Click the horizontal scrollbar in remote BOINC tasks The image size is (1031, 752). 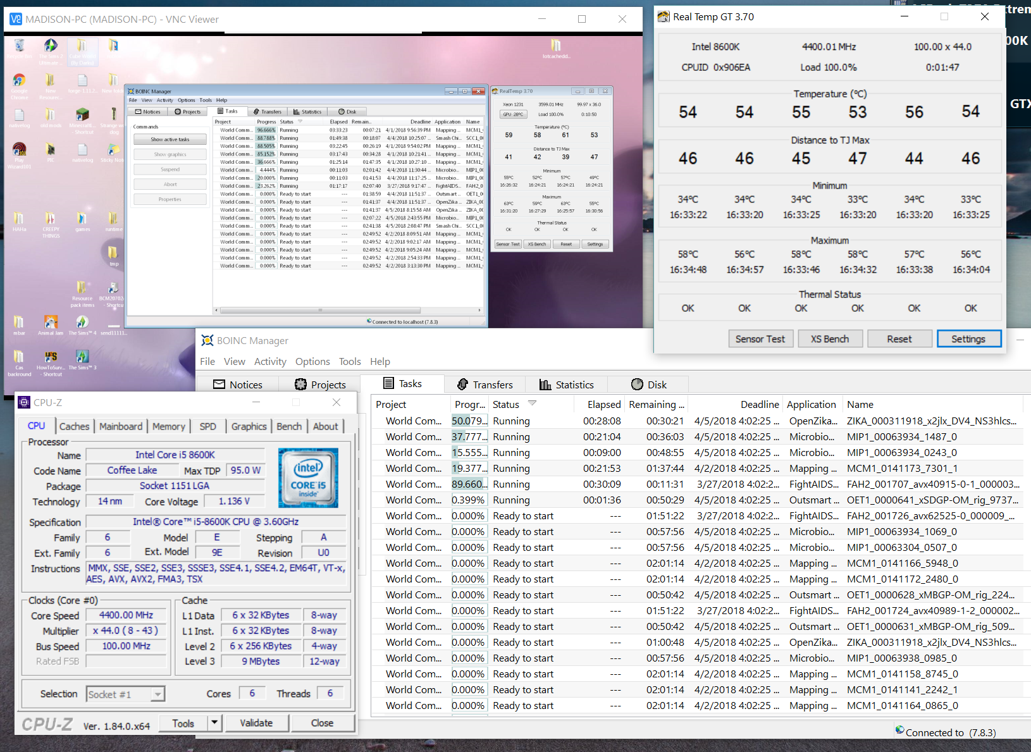319,311
